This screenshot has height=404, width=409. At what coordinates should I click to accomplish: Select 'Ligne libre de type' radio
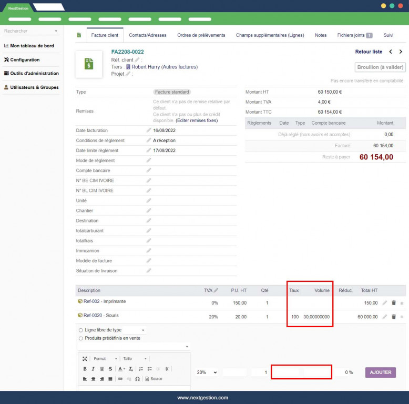pyautogui.click(x=80, y=330)
